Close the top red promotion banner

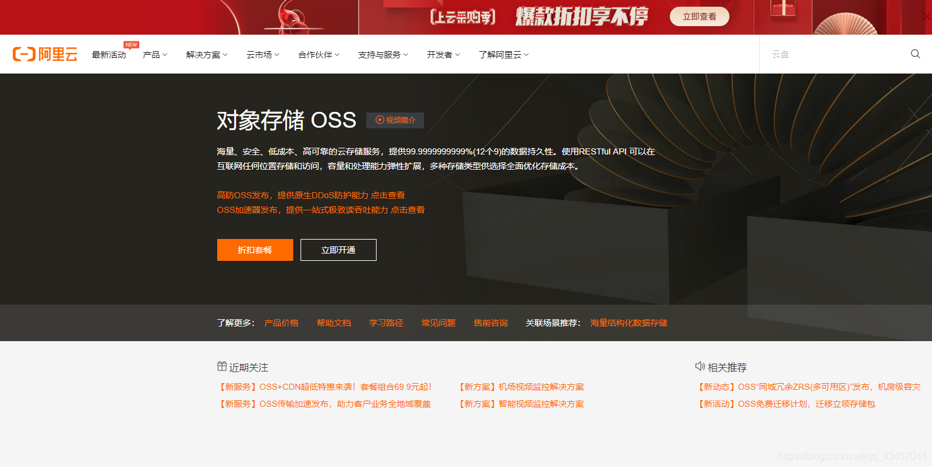(927, 16)
